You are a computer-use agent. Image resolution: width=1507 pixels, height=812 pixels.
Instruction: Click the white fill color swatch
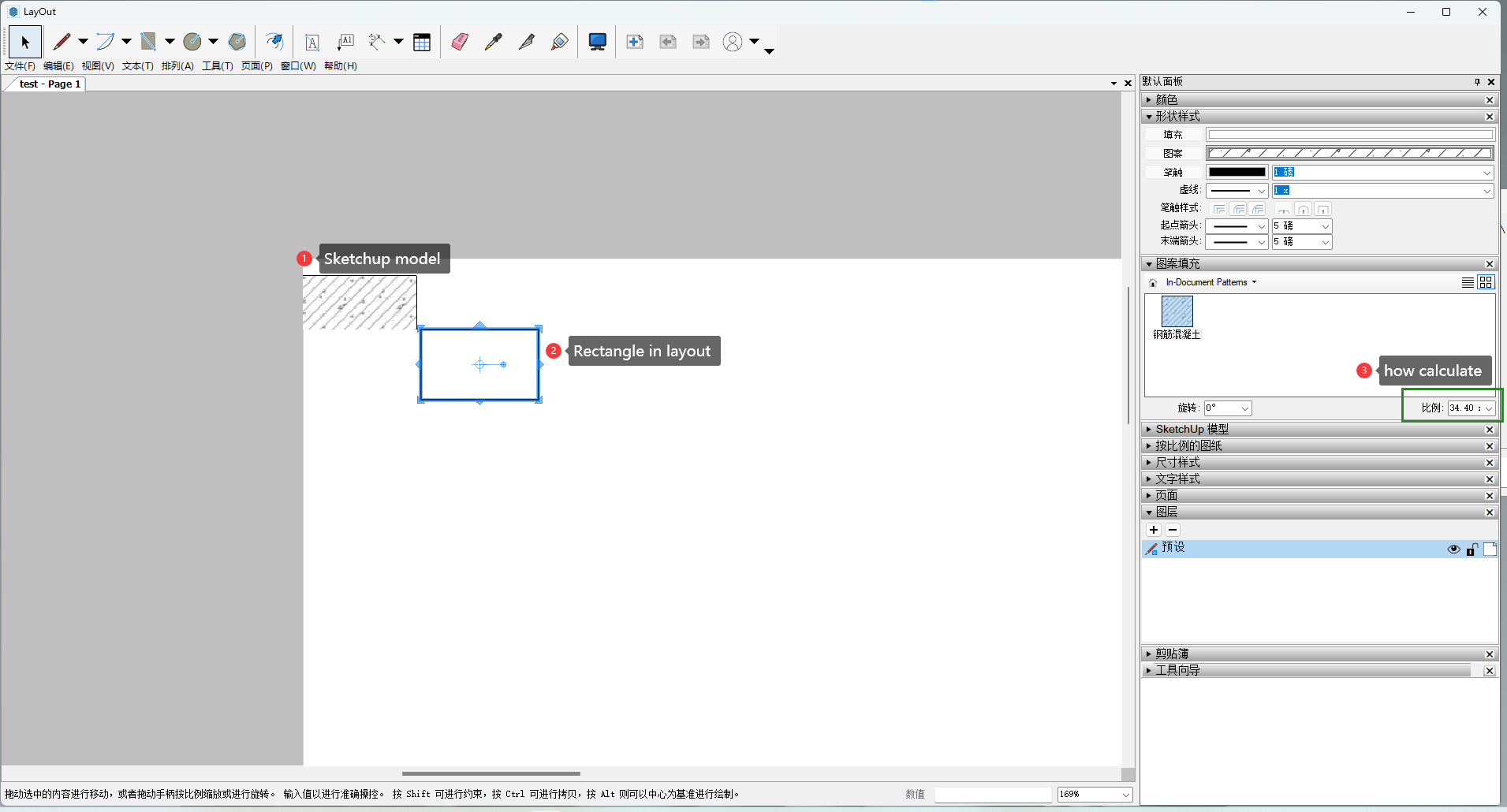1350,135
